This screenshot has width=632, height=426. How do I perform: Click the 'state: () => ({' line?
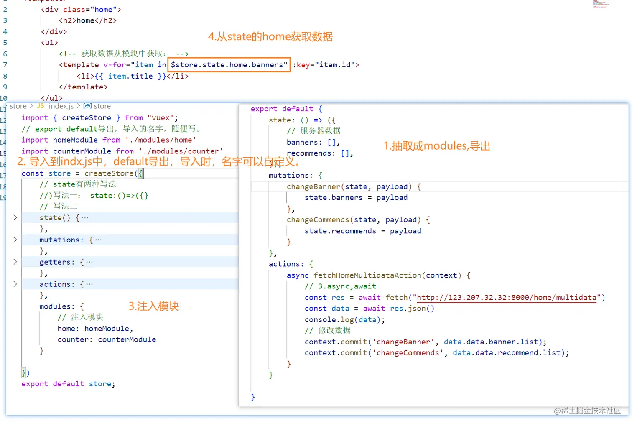[x=302, y=120]
